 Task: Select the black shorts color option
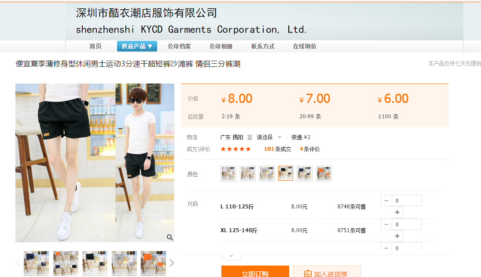click(286, 174)
